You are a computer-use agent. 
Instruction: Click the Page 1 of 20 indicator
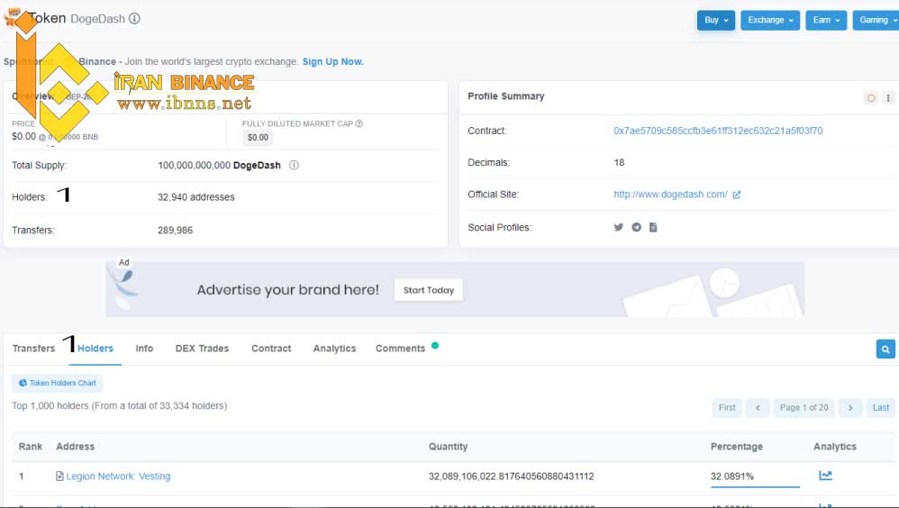tap(804, 408)
